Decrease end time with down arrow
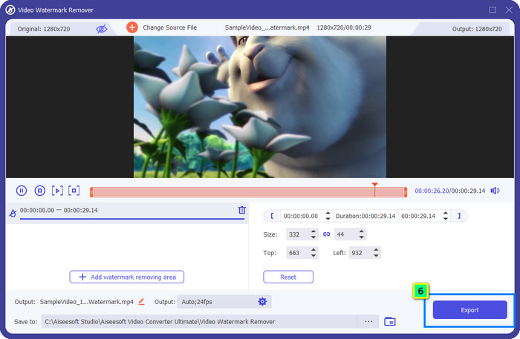Image resolution: width=520 pixels, height=339 pixels. [446, 219]
